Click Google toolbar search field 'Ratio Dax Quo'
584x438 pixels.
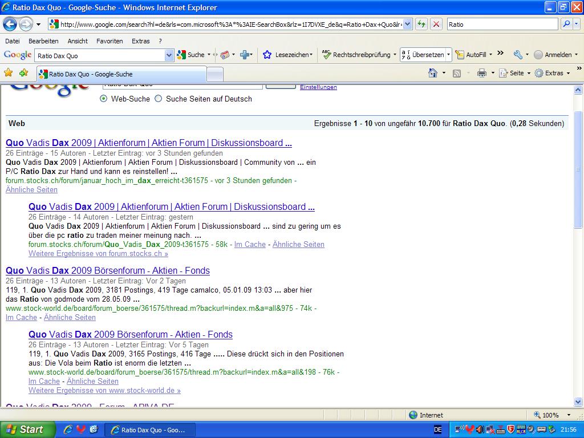pos(100,55)
